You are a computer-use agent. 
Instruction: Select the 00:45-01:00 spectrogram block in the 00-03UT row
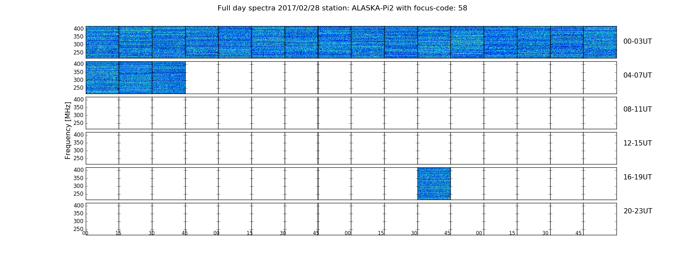pos(202,42)
